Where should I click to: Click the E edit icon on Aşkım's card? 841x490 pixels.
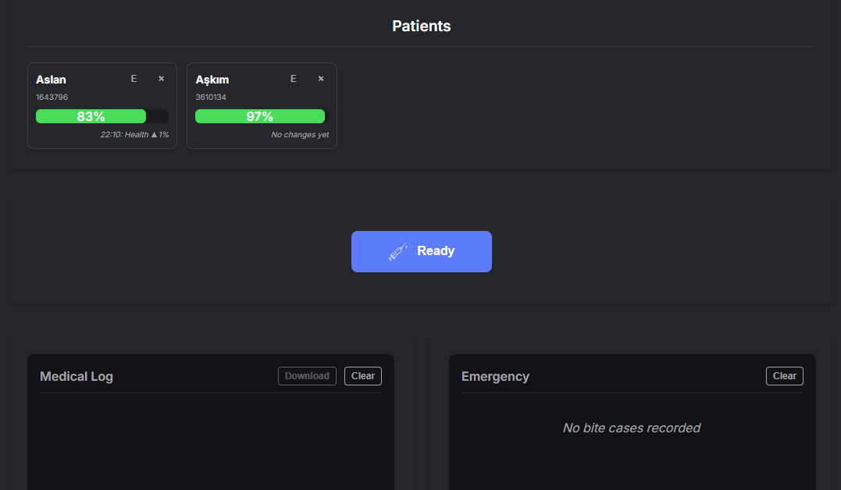pyautogui.click(x=294, y=79)
